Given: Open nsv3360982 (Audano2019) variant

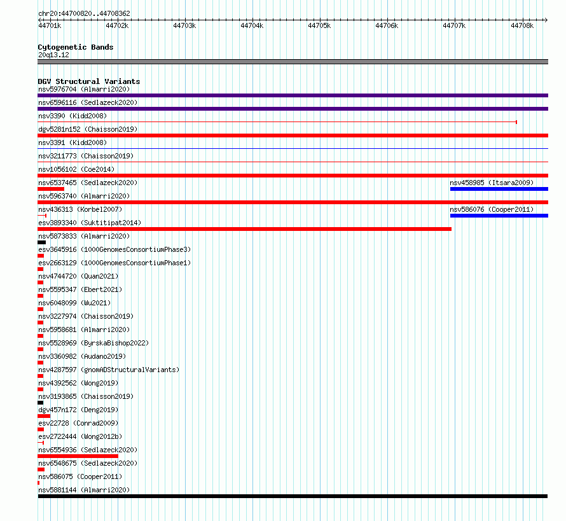Looking at the screenshot, I should point(82,356).
